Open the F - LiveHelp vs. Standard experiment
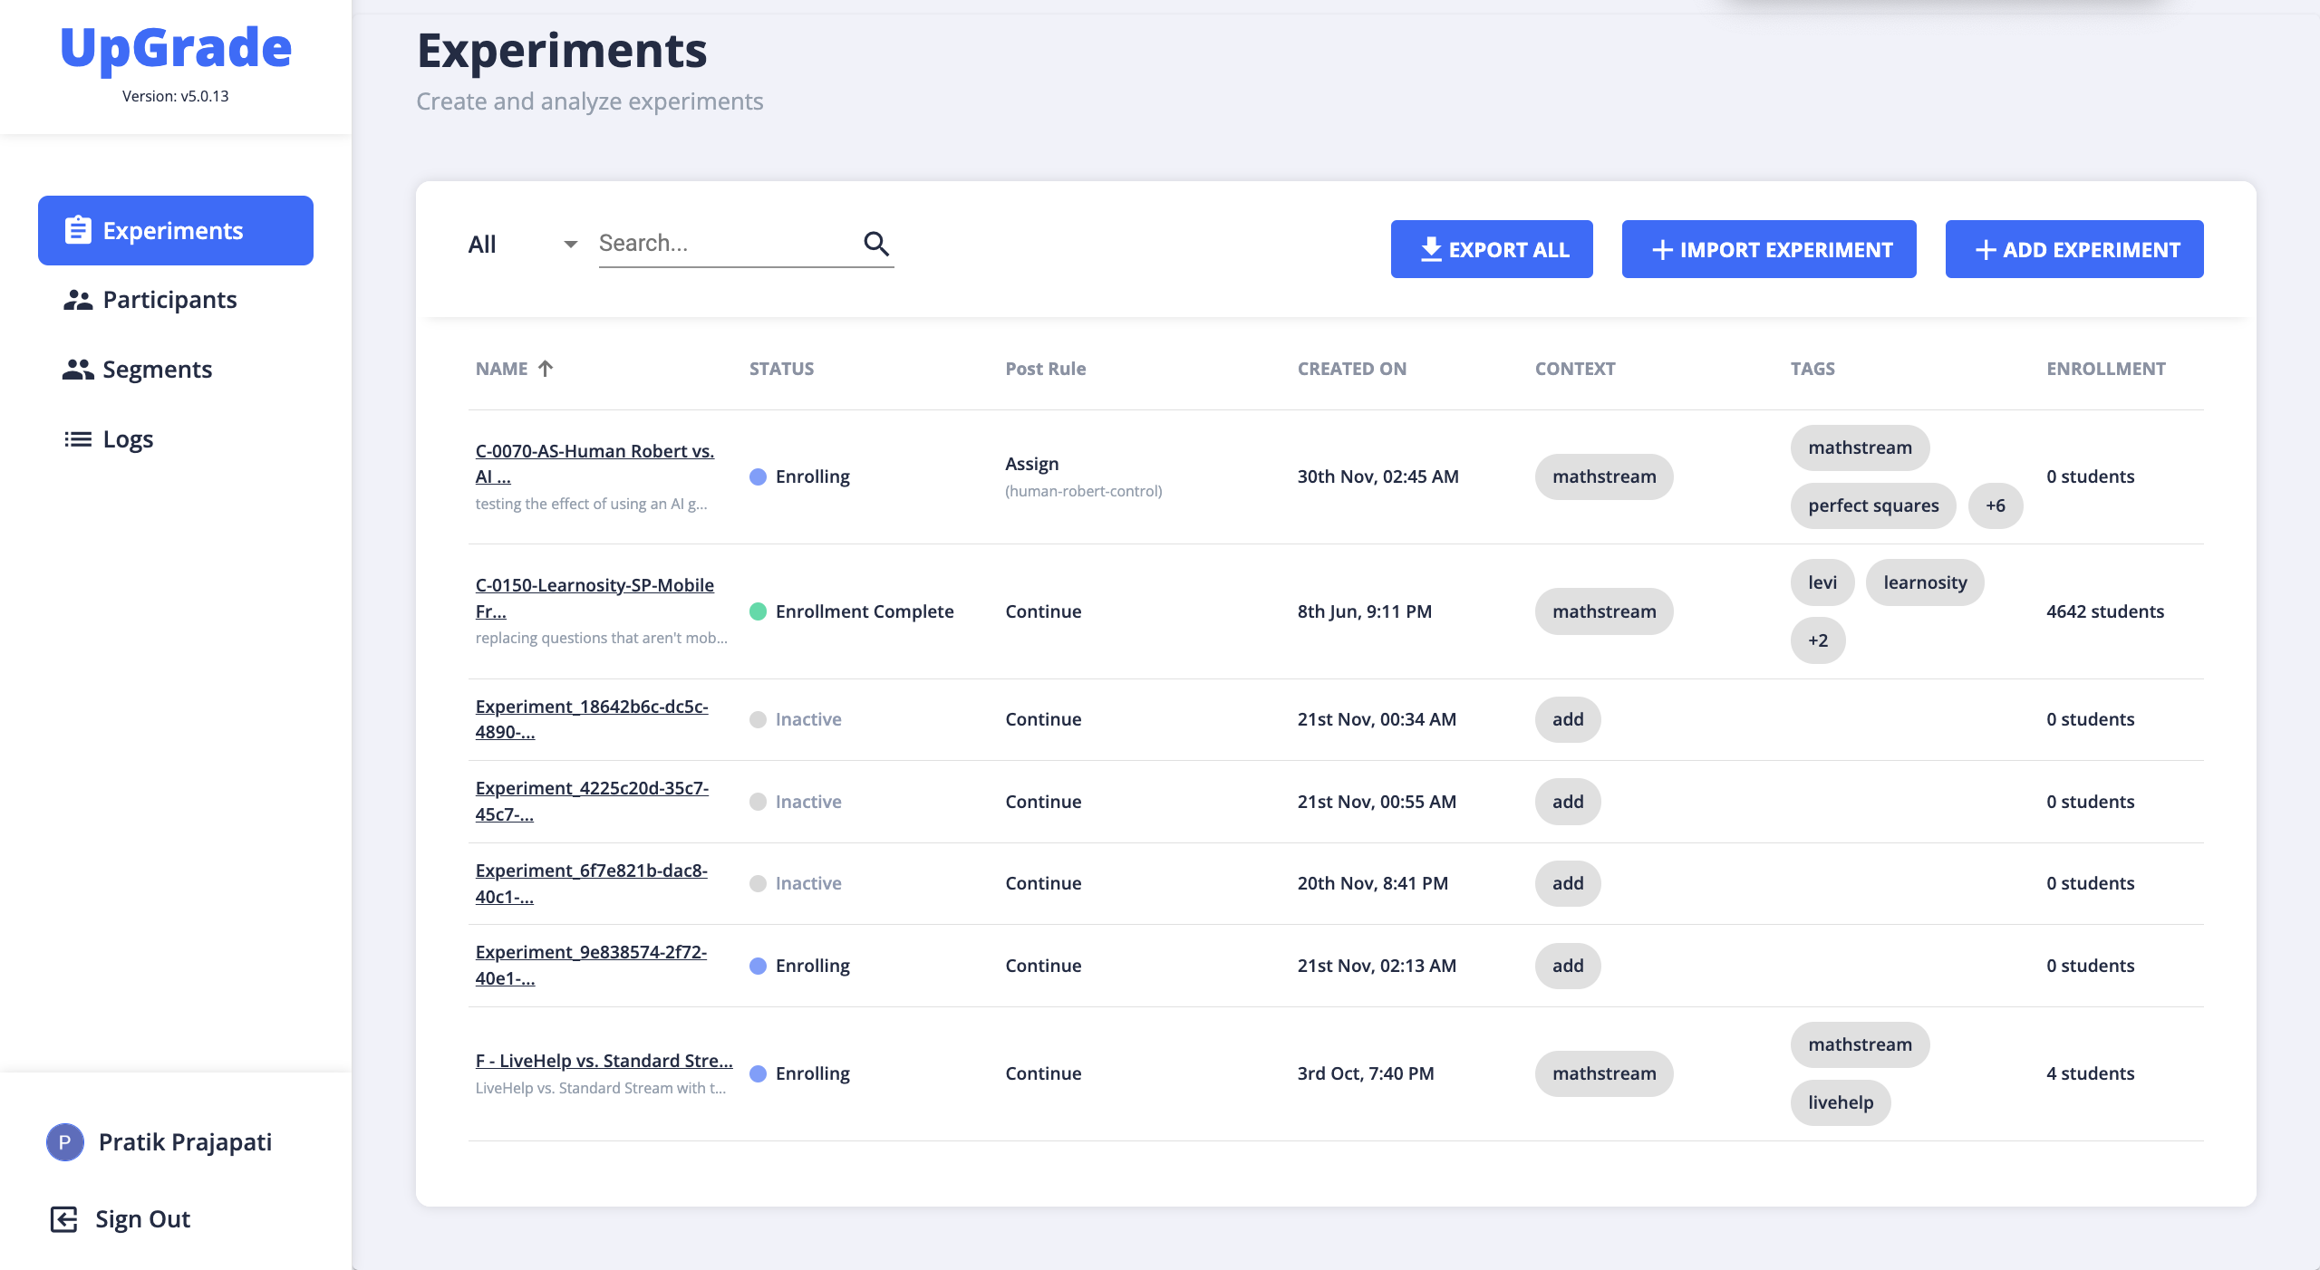 (x=604, y=1061)
